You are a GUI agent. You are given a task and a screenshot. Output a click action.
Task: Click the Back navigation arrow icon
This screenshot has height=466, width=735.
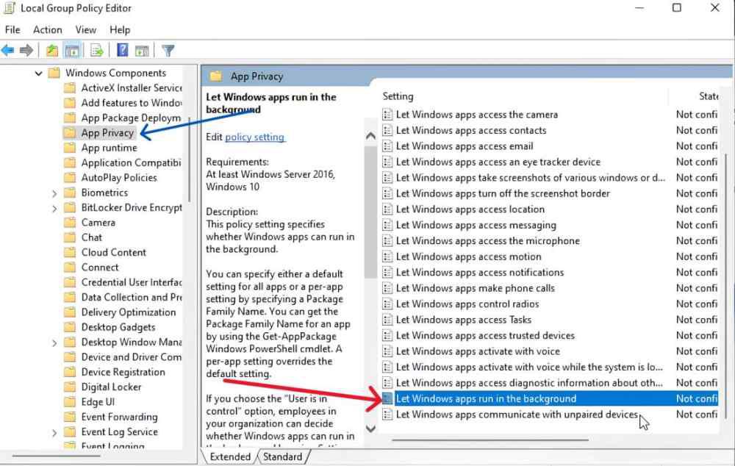click(8, 50)
